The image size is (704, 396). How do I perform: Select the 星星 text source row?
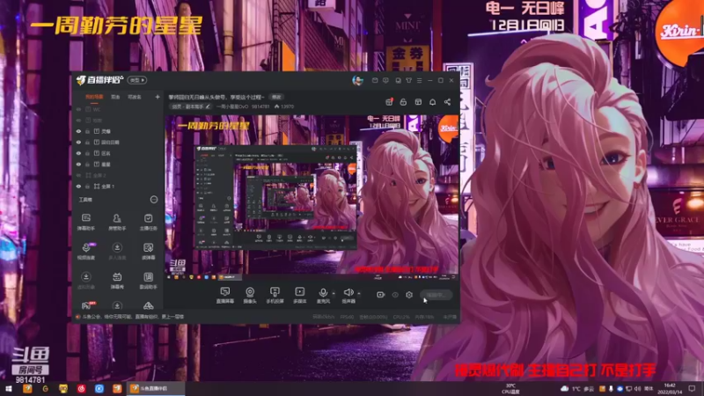point(119,165)
